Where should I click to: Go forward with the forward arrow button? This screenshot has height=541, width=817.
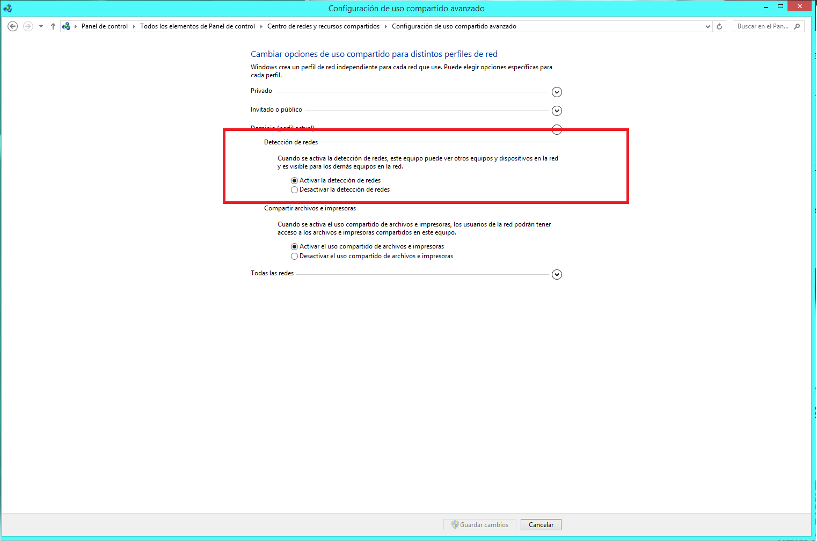click(28, 26)
